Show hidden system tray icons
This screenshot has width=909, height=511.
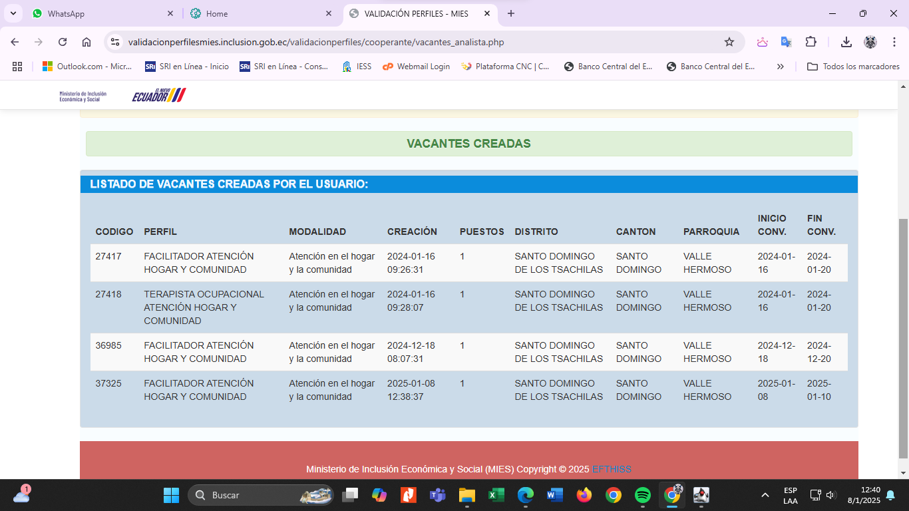click(765, 495)
